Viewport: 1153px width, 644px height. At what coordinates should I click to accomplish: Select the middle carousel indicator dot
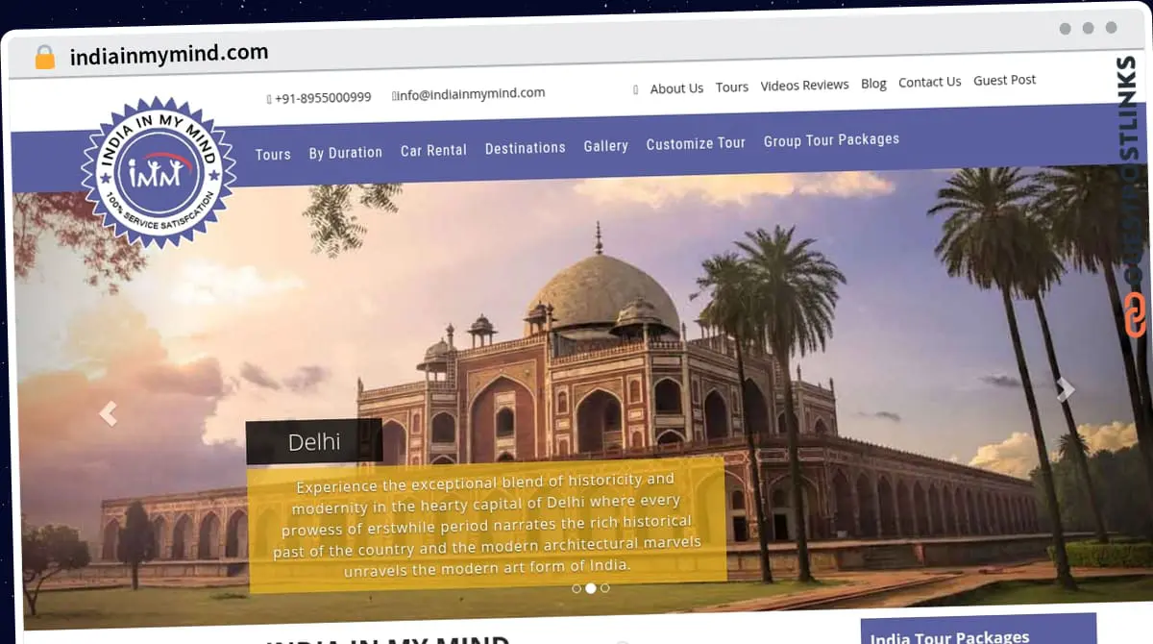(x=591, y=588)
